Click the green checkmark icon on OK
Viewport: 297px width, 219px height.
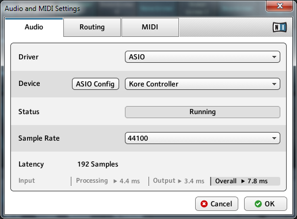click(258, 203)
